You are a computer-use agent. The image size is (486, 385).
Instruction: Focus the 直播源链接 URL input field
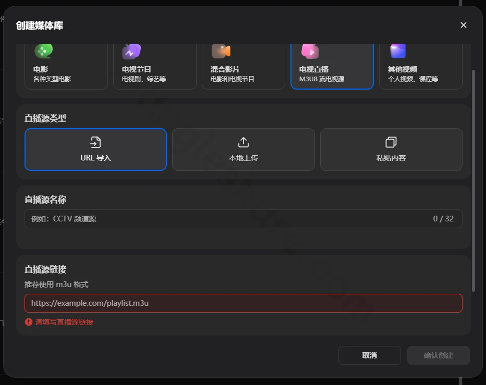244,303
